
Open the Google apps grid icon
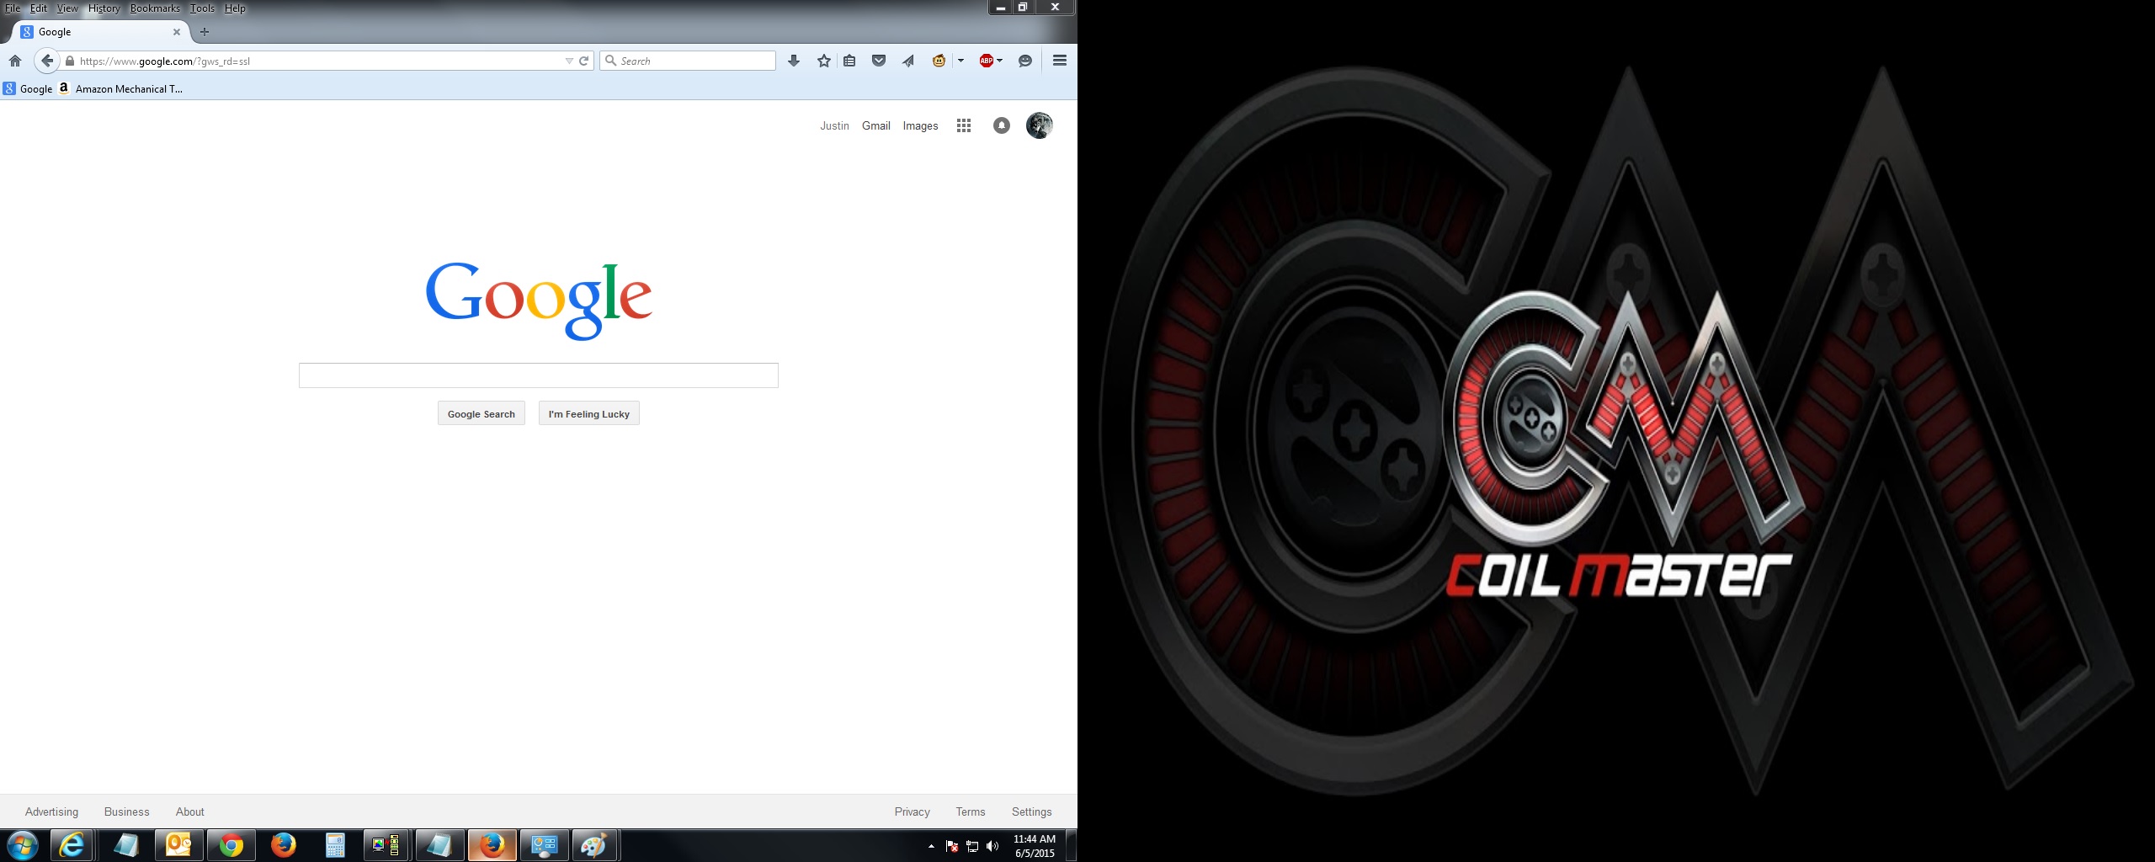[964, 125]
